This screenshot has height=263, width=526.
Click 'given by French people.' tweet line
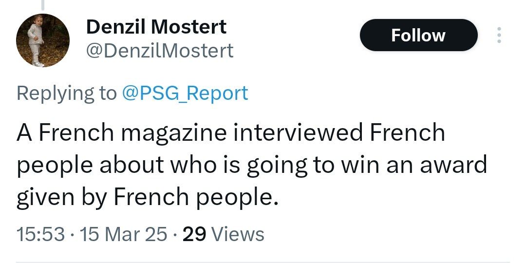pyautogui.click(x=148, y=198)
